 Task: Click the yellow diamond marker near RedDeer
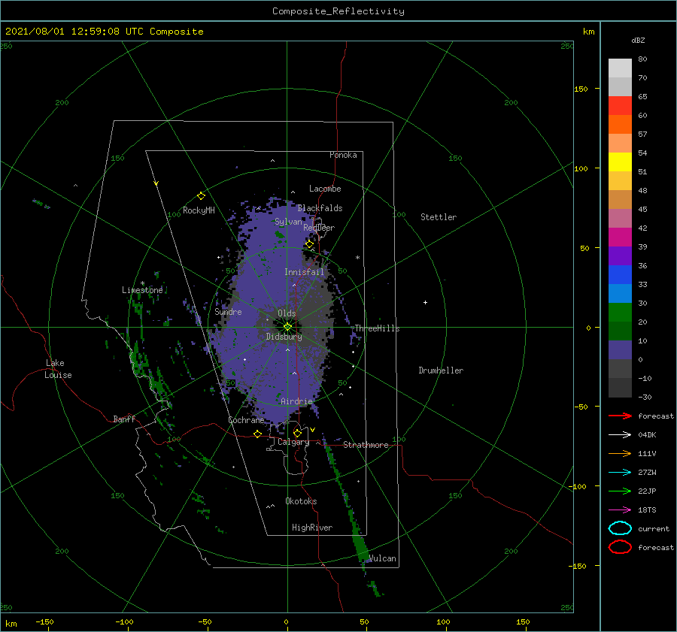coord(310,244)
